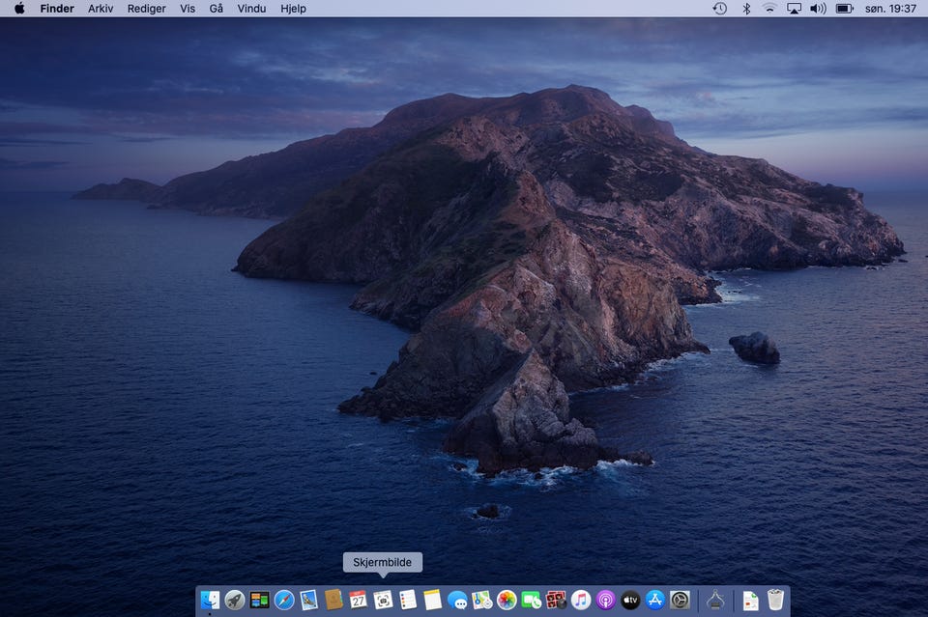This screenshot has width=928, height=617.
Task: Open Messages speech bubble icon
Action: 457,601
